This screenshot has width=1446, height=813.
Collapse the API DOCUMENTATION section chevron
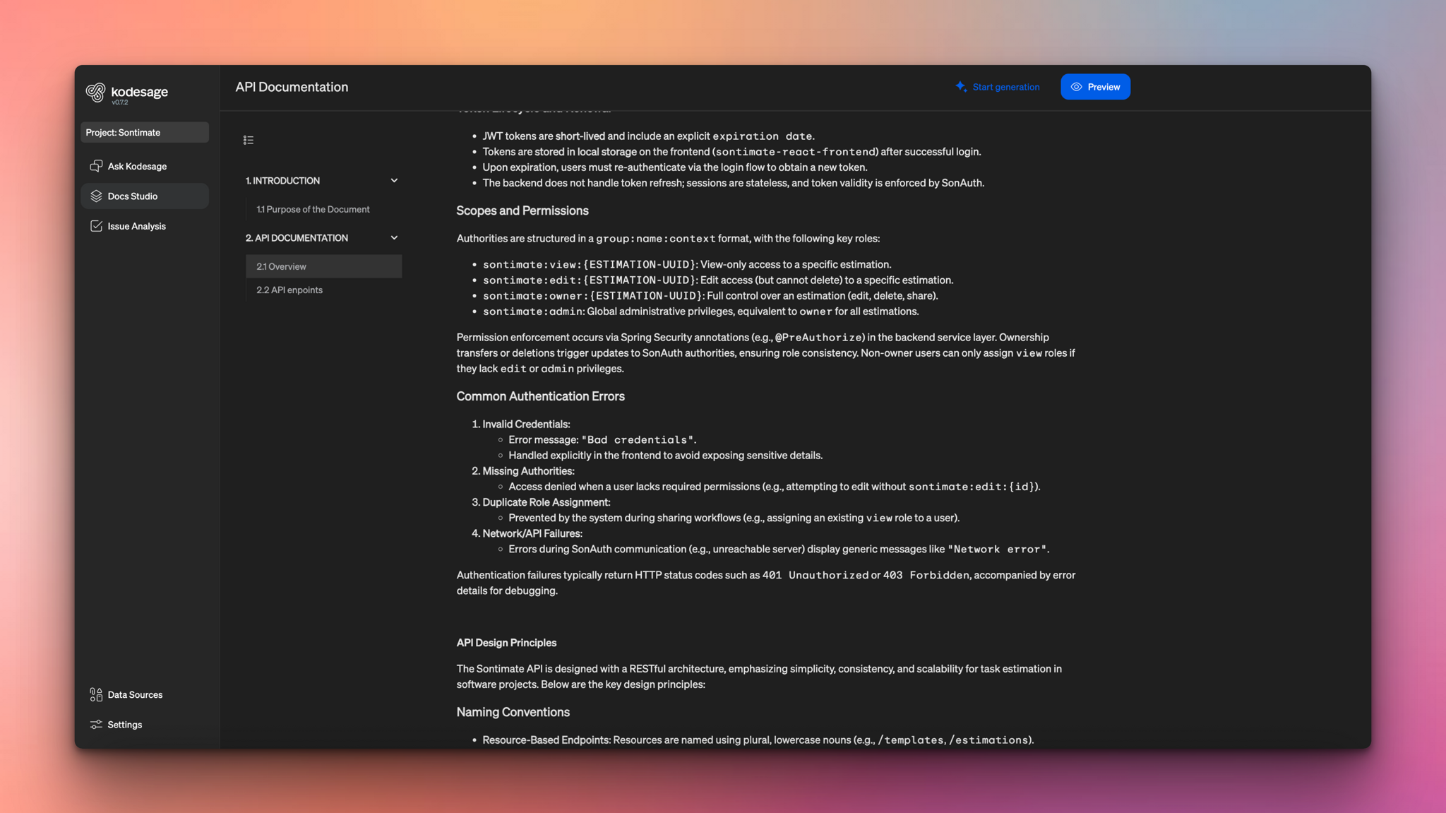click(x=394, y=237)
